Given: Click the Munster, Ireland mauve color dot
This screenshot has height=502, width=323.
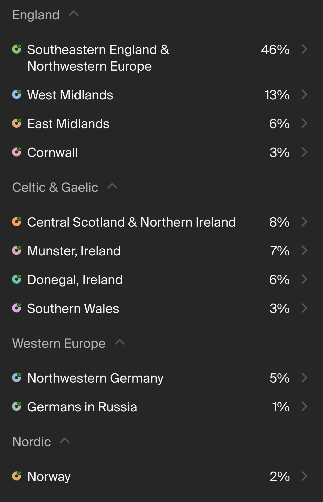Looking at the screenshot, I should (x=17, y=250).
